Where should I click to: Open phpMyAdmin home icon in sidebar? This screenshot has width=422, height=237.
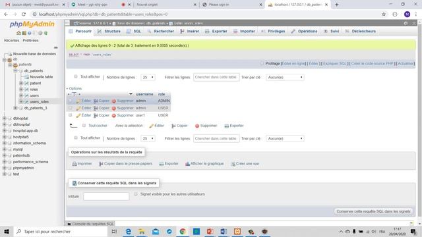18,33
